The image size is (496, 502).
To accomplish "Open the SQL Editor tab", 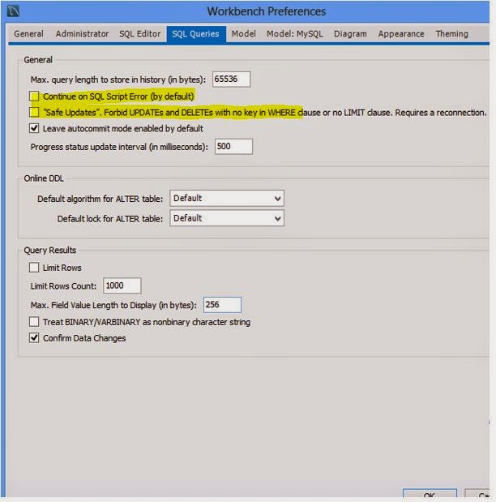I will coord(140,34).
